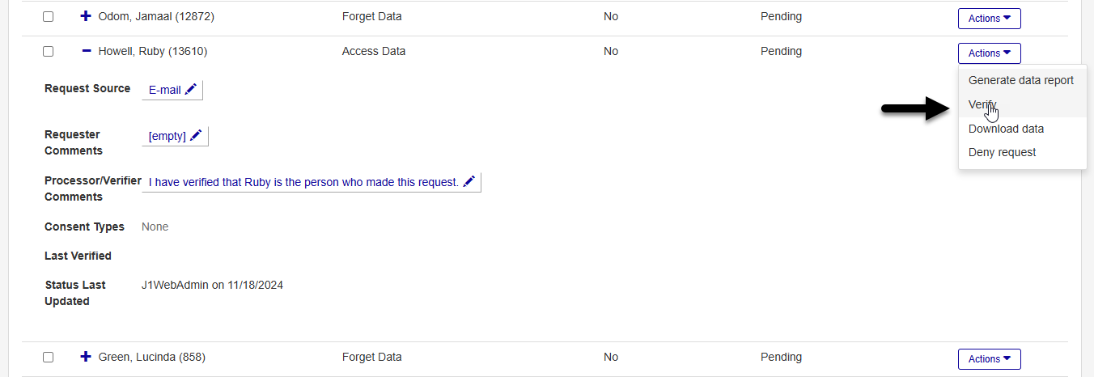The height and width of the screenshot is (377, 1094).
Task: Click pencil icon after verifier comment text
Action: pyautogui.click(x=469, y=182)
